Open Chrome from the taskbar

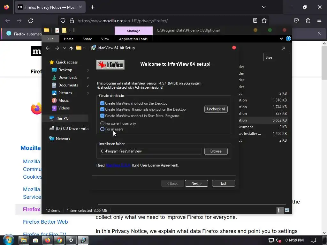click(59, 241)
